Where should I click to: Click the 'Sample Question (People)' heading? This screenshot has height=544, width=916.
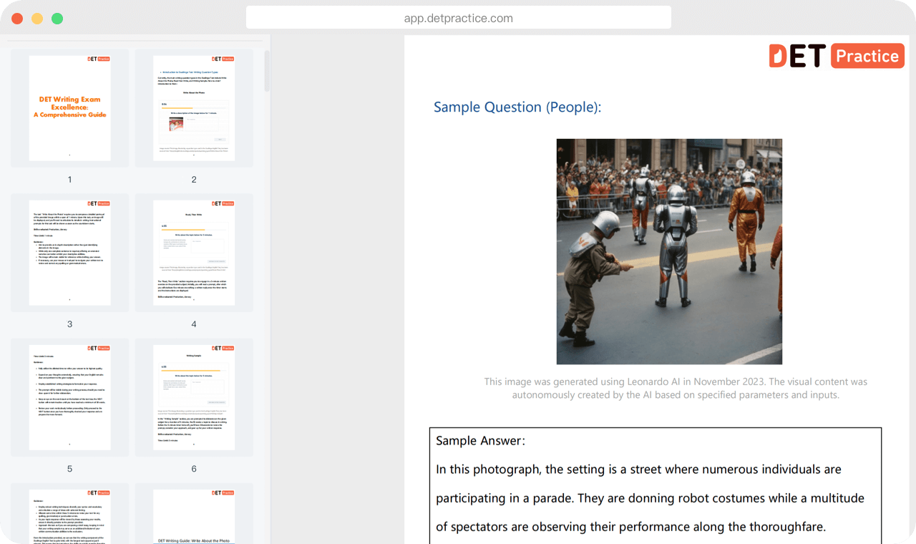click(x=517, y=107)
